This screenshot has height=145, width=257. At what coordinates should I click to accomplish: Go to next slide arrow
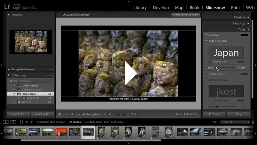[x=72, y=114]
